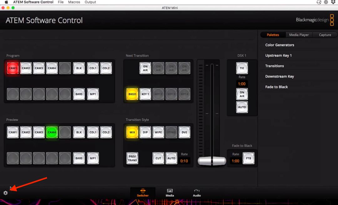Toggle the DSK 1 TIE button
The height and width of the screenshot is (205, 338).
[x=242, y=68]
